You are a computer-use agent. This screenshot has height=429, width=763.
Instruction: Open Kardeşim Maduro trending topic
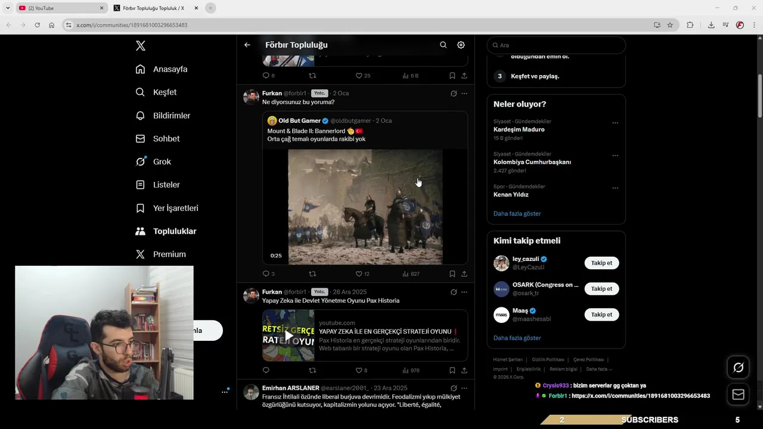pyautogui.click(x=519, y=129)
